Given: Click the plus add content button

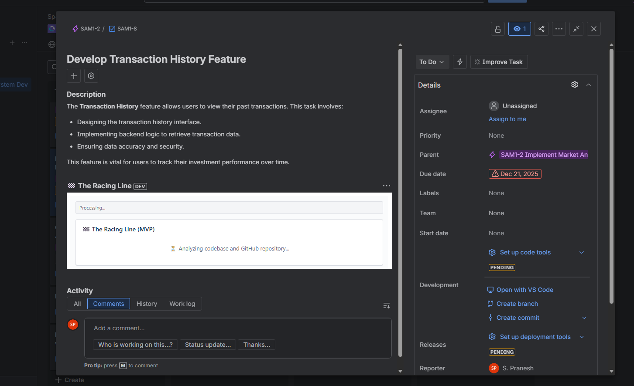Looking at the screenshot, I should (74, 76).
